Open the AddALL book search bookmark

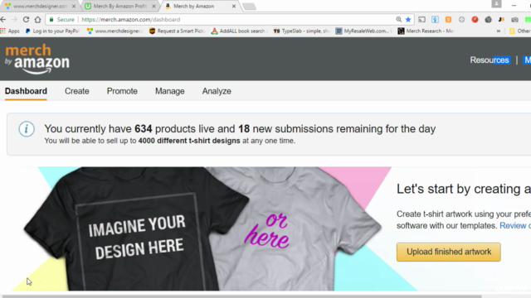coord(238,31)
